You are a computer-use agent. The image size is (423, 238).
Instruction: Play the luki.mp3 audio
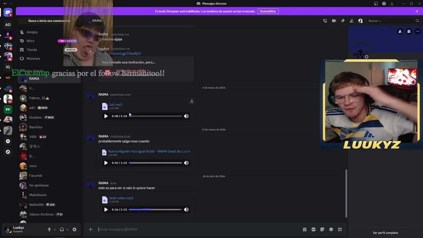[x=106, y=116]
